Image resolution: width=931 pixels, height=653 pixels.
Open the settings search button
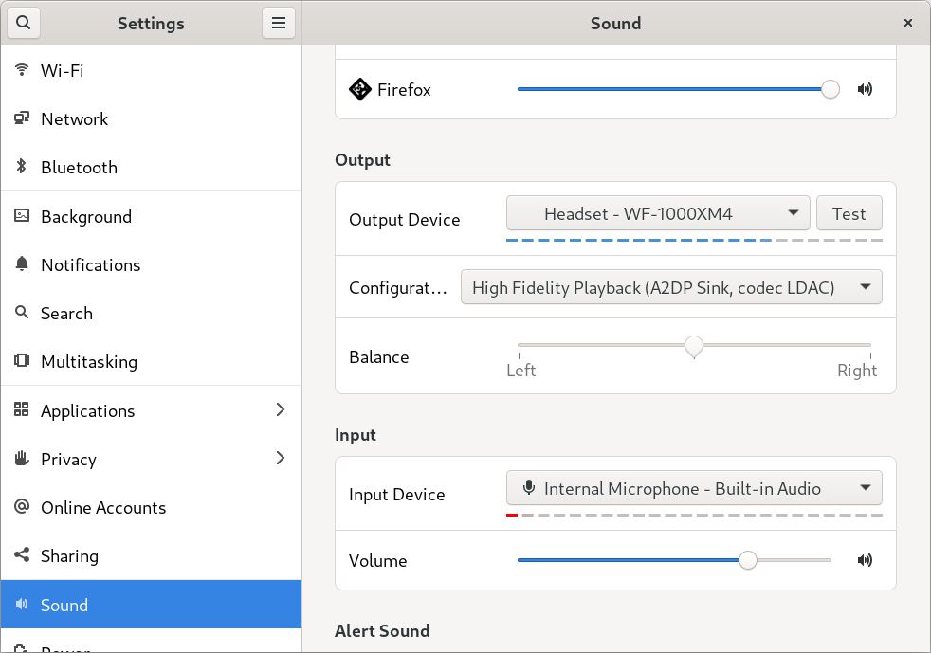click(23, 23)
